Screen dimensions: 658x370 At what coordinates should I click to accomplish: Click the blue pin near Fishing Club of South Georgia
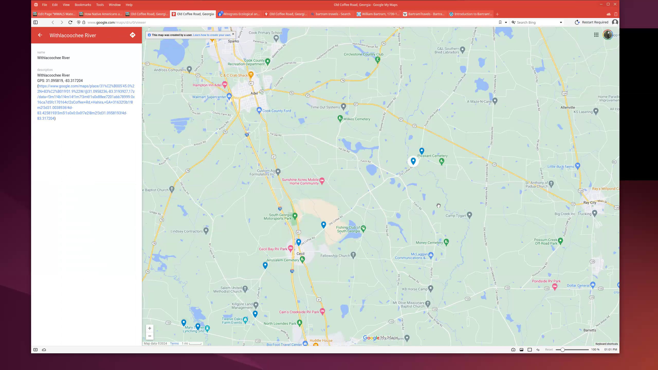tap(324, 225)
